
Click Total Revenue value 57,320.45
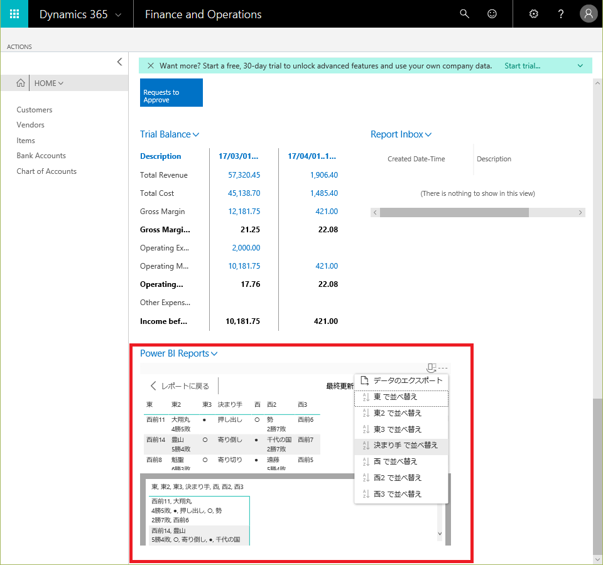(x=244, y=175)
